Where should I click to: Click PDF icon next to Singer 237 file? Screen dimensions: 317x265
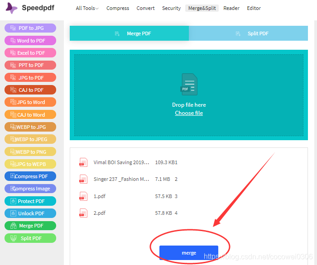(83, 179)
